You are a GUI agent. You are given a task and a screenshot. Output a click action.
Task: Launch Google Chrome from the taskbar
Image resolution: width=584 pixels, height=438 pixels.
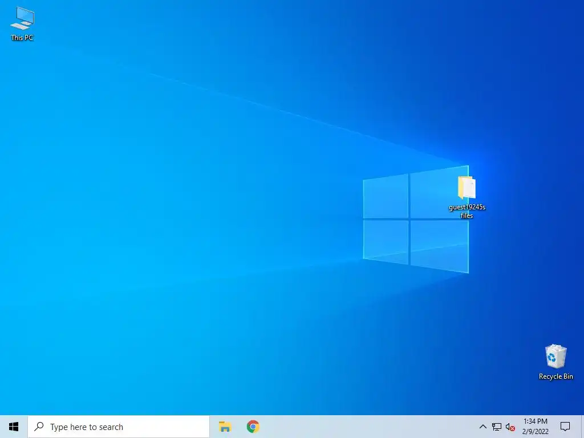click(253, 427)
